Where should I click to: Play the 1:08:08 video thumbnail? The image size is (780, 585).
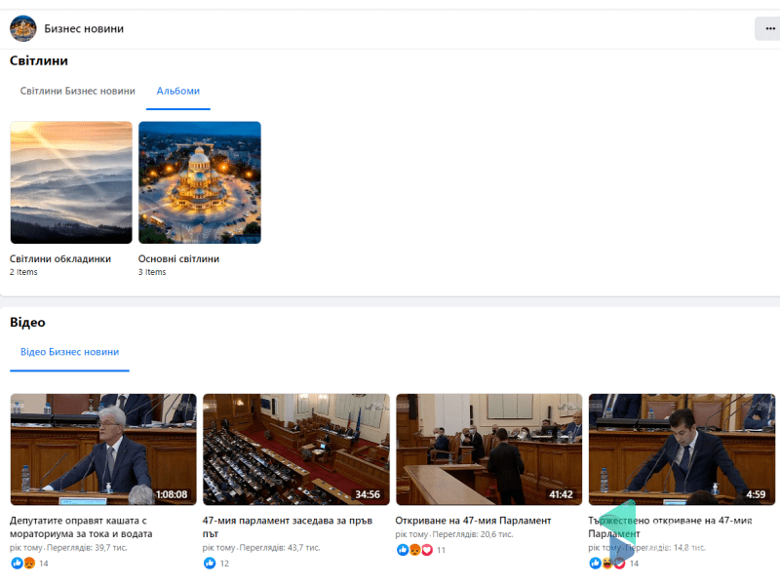103,449
